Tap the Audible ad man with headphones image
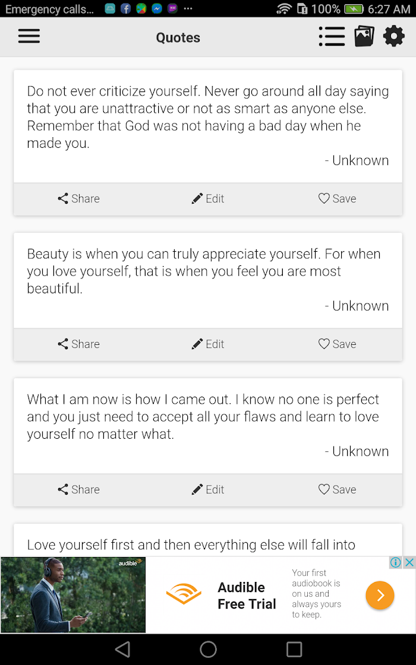416x665 pixels. coord(73,594)
